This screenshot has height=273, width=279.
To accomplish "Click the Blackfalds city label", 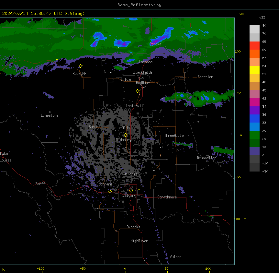I will pos(143,72).
